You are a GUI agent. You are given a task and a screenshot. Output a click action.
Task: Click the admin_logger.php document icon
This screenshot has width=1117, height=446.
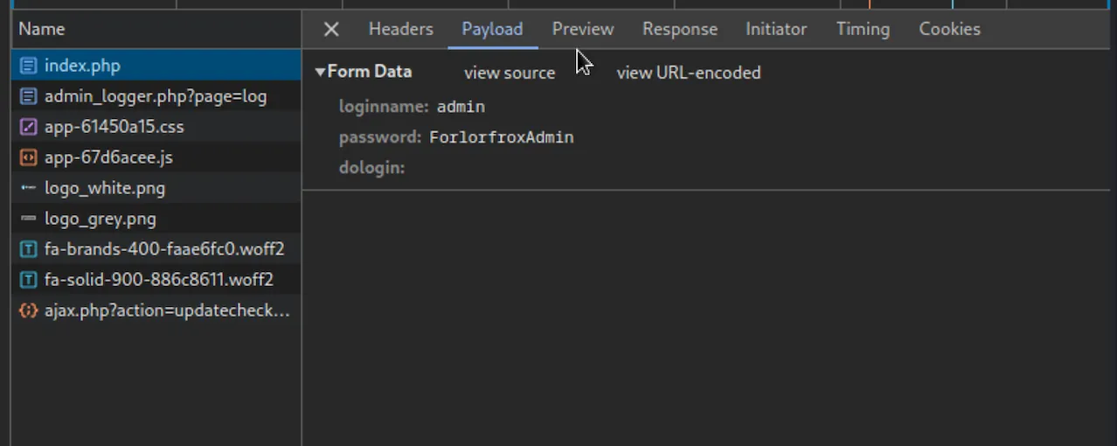pos(29,96)
